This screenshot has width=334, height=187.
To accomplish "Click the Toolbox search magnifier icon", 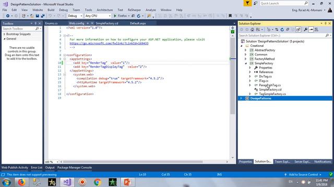I will click(x=37, y=29).
